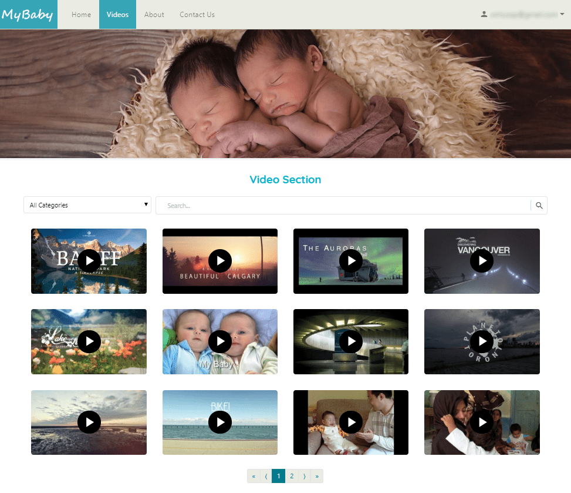Image resolution: width=571 pixels, height=493 pixels.
Task: Go to the About page
Action: click(x=154, y=15)
